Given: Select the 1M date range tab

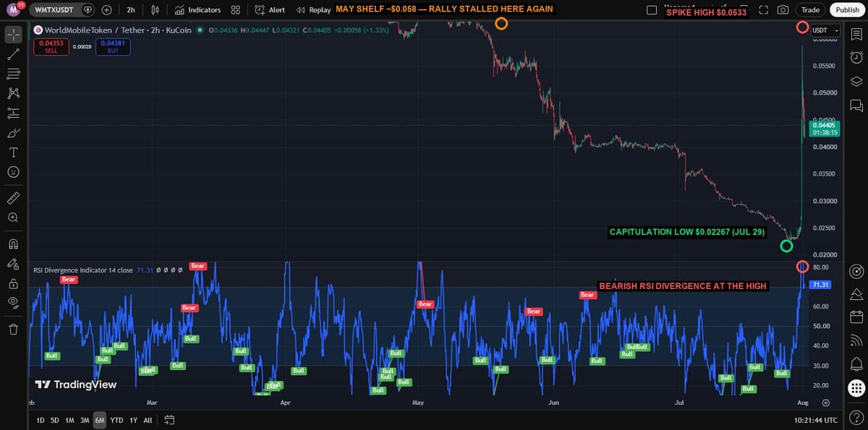Looking at the screenshot, I should [x=69, y=420].
